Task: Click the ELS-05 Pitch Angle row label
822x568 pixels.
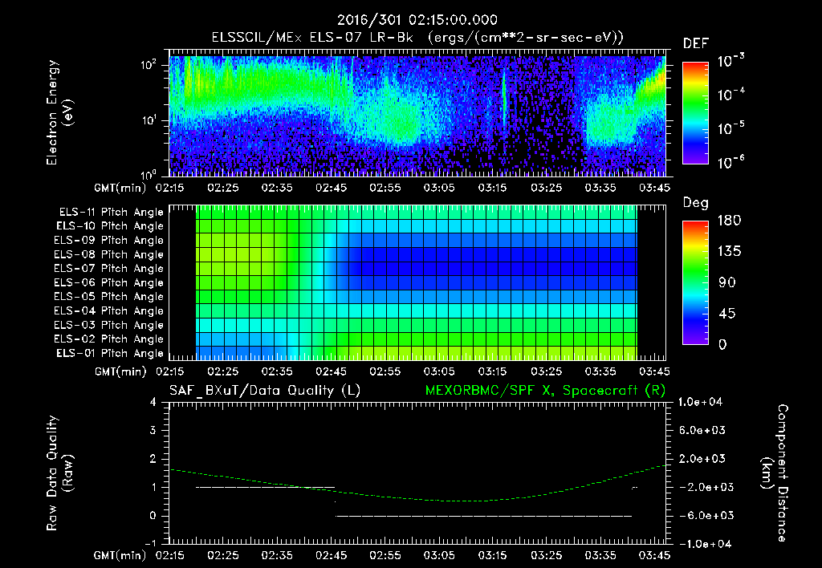Action: (x=109, y=297)
